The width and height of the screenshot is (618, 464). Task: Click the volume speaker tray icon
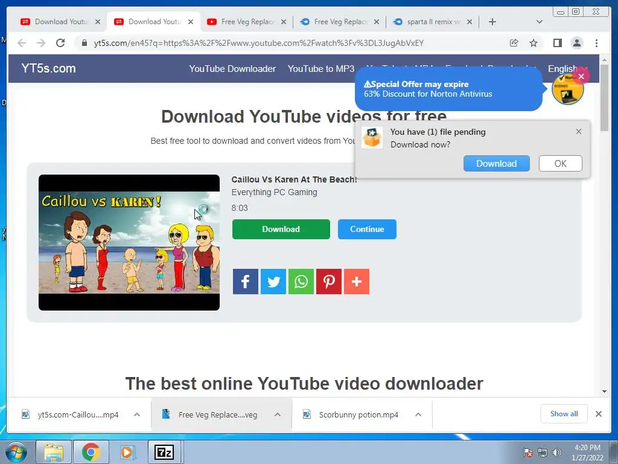tap(556, 453)
